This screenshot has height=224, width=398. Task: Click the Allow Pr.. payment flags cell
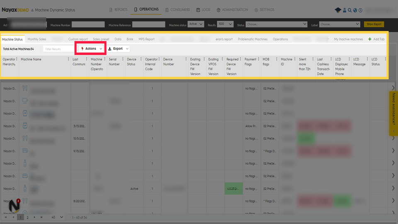click(x=251, y=126)
